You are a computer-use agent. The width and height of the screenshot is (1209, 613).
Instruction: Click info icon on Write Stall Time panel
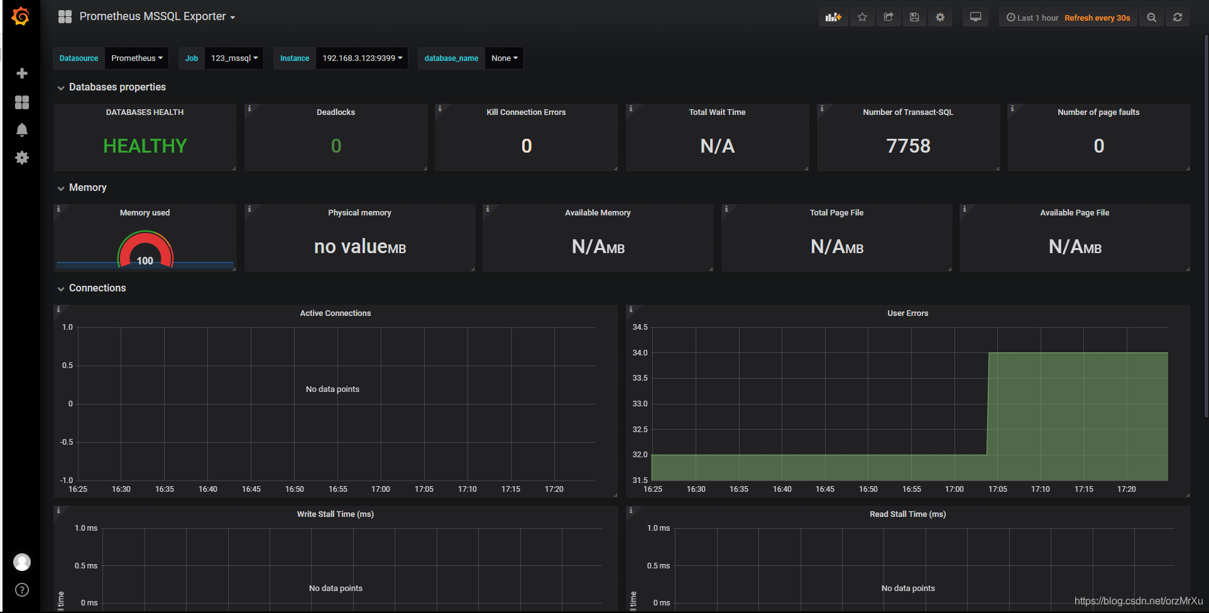(x=58, y=511)
